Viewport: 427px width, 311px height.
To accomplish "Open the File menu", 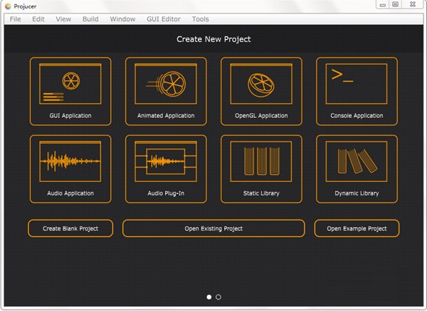I will pyautogui.click(x=15, y=19).
